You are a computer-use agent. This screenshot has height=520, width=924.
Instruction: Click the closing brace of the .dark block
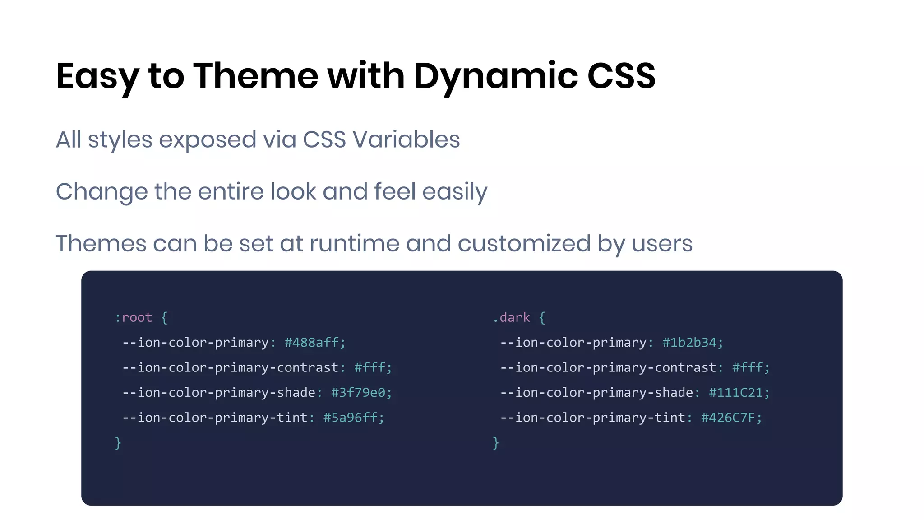point(496,443)
